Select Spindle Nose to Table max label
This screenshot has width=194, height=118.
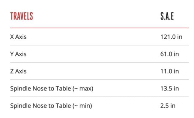(x=52, y=89)
